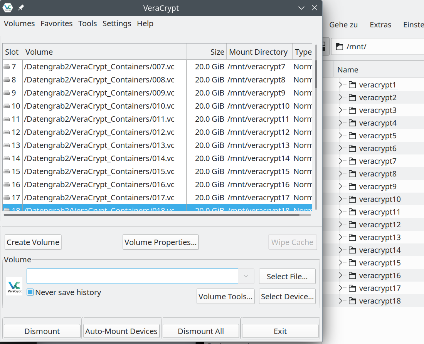Expand veracrypt2 folder in file manager tree

(340, 97)
